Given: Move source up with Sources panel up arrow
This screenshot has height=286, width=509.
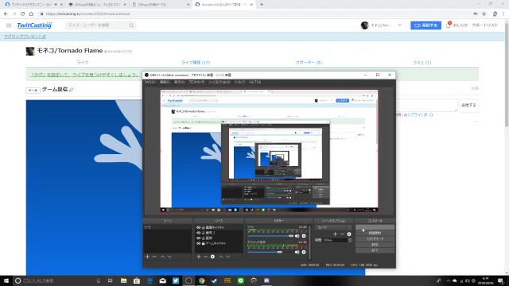Looking at the screenshot, I should [x=221, y=257].
